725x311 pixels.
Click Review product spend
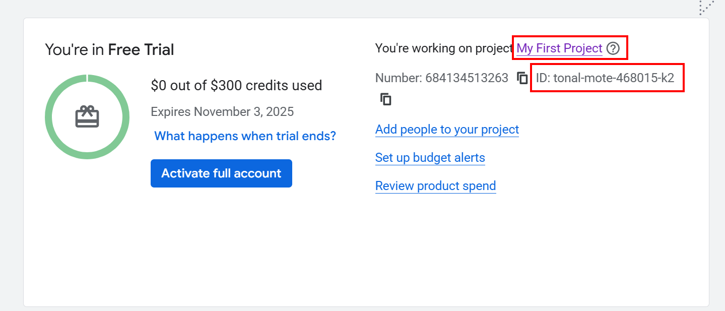tap(435, 185)
